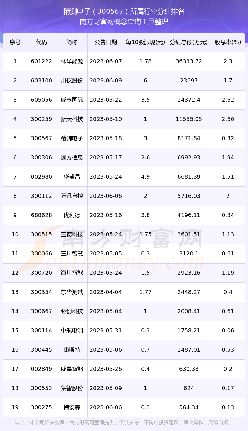
Task: Click stock code 603100
Action: [42, 81]
